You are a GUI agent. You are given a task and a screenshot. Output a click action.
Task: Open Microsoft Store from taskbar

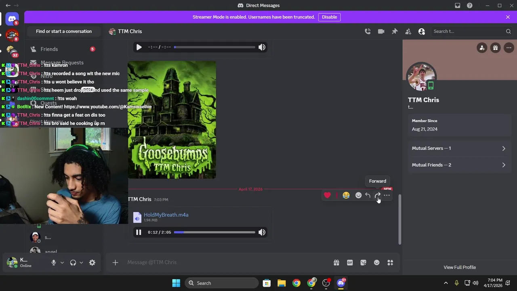tap(267, 283)
